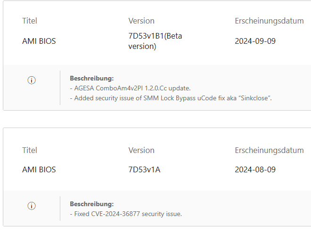Click the AGESA ComboAm4v2PI 1.2.0.Cc update line
The image size is (311, 233).
point(130,88)
